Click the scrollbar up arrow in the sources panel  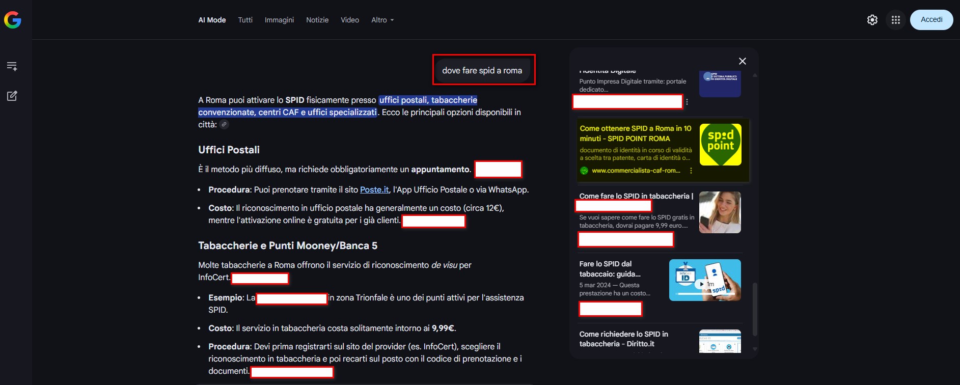pos(755,75)
